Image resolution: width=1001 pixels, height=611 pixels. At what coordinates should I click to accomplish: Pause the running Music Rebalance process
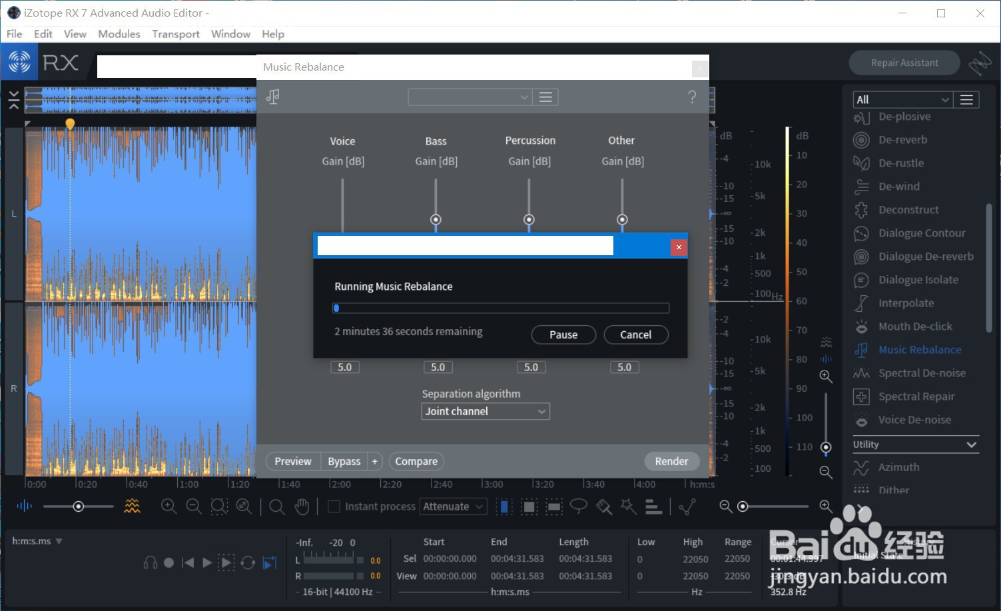click(x=563, y=334)
